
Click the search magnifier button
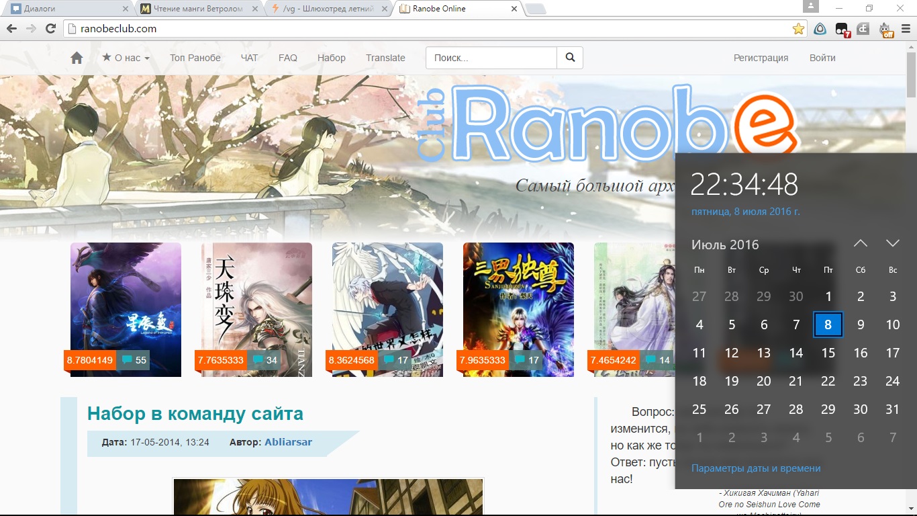point(570,58)
